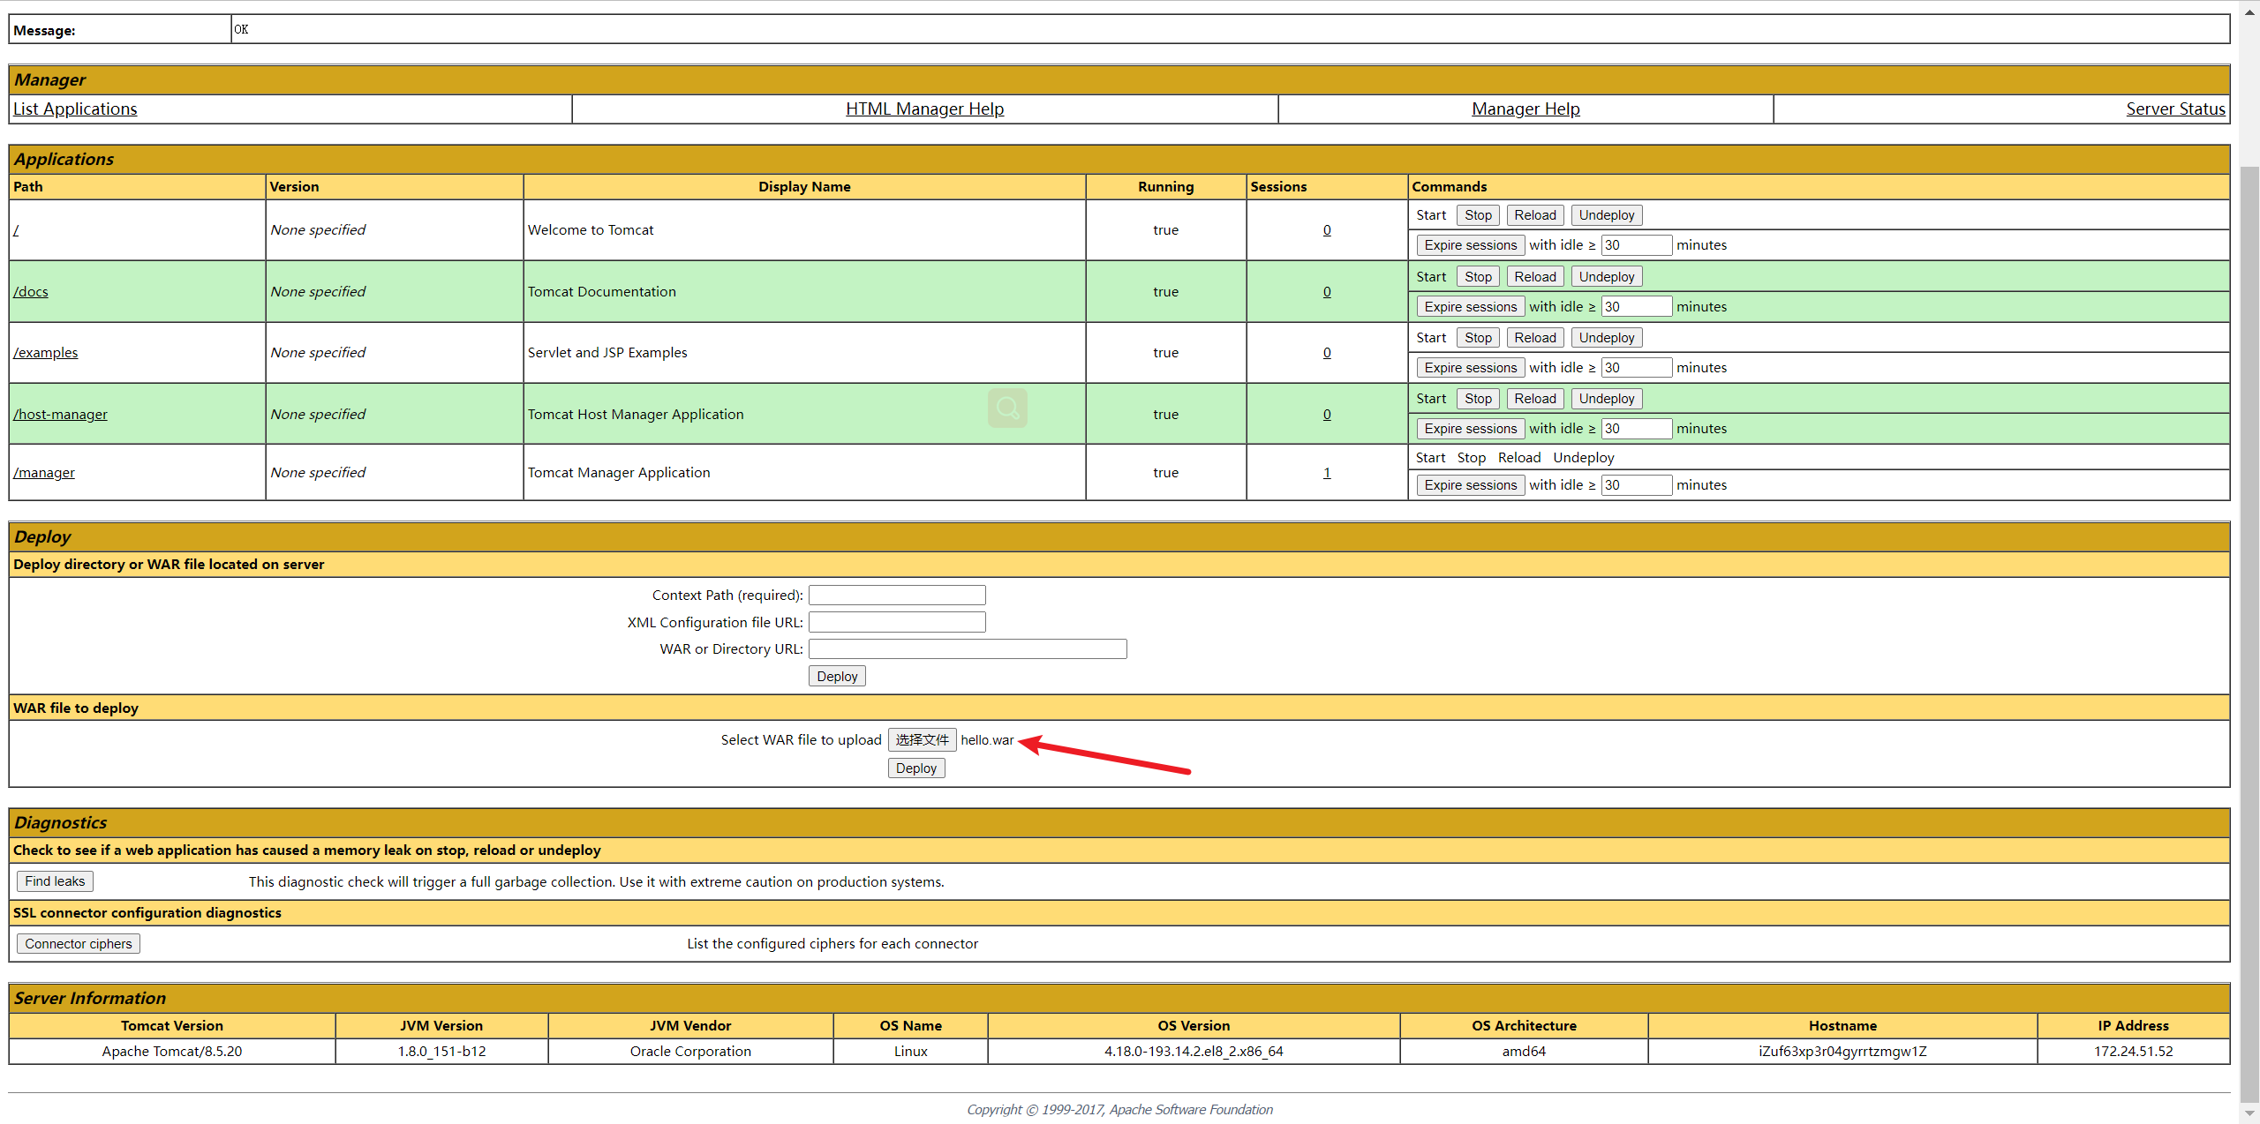Viewport: 2260px width, 1124px height.
Task: Click the Apache Tomcat/8.5.20 version cell
Action: tap(172, 1052)
